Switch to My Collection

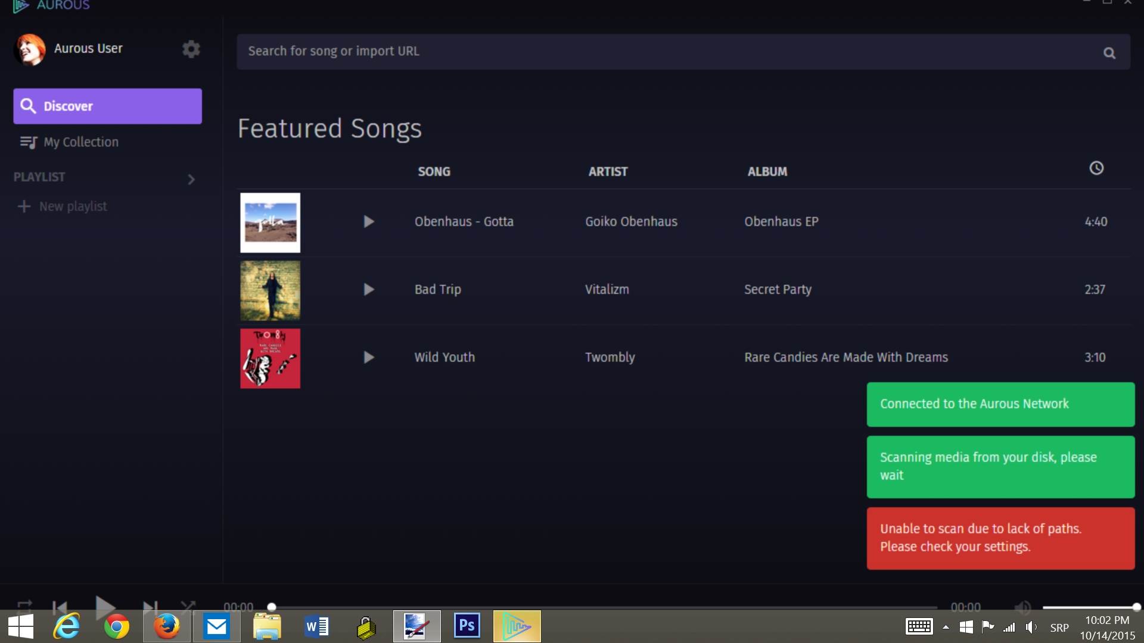click(80, 142)
